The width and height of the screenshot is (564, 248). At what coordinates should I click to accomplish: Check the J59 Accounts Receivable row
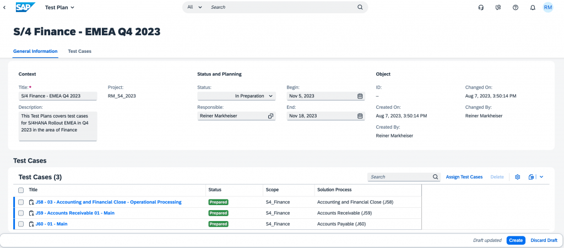[21, 213]
